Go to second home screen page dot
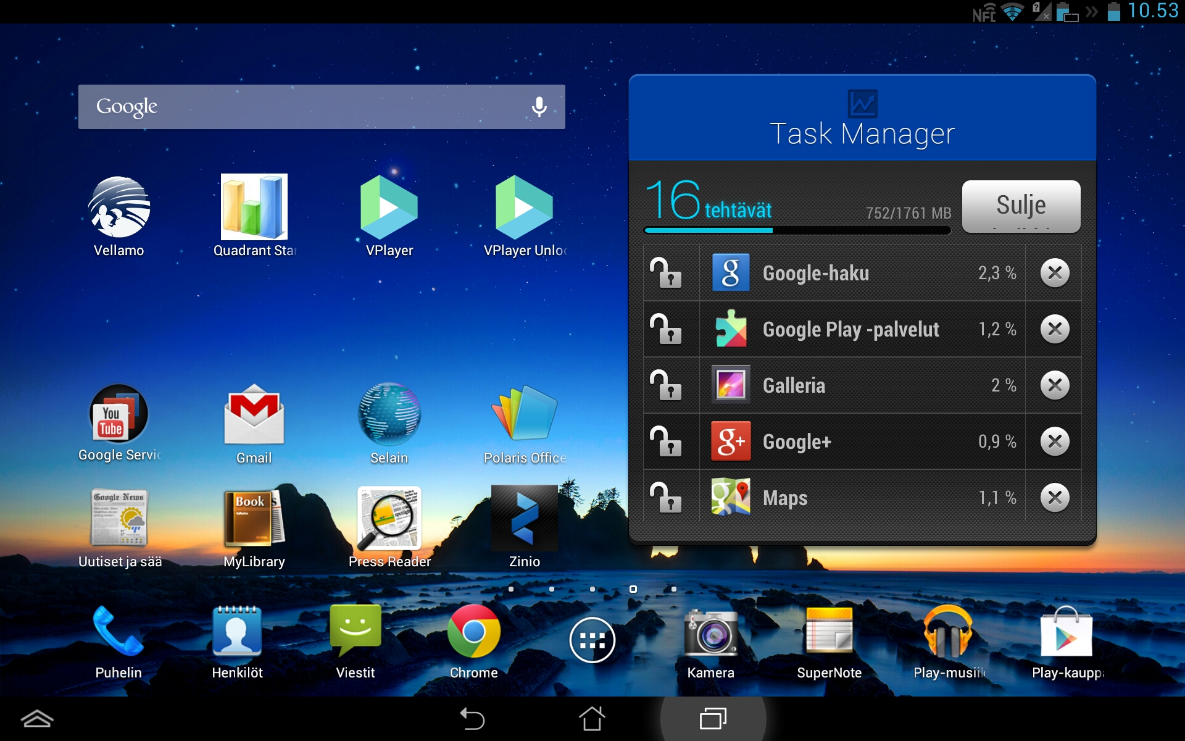1185x741 pixels. coord(552,589)
